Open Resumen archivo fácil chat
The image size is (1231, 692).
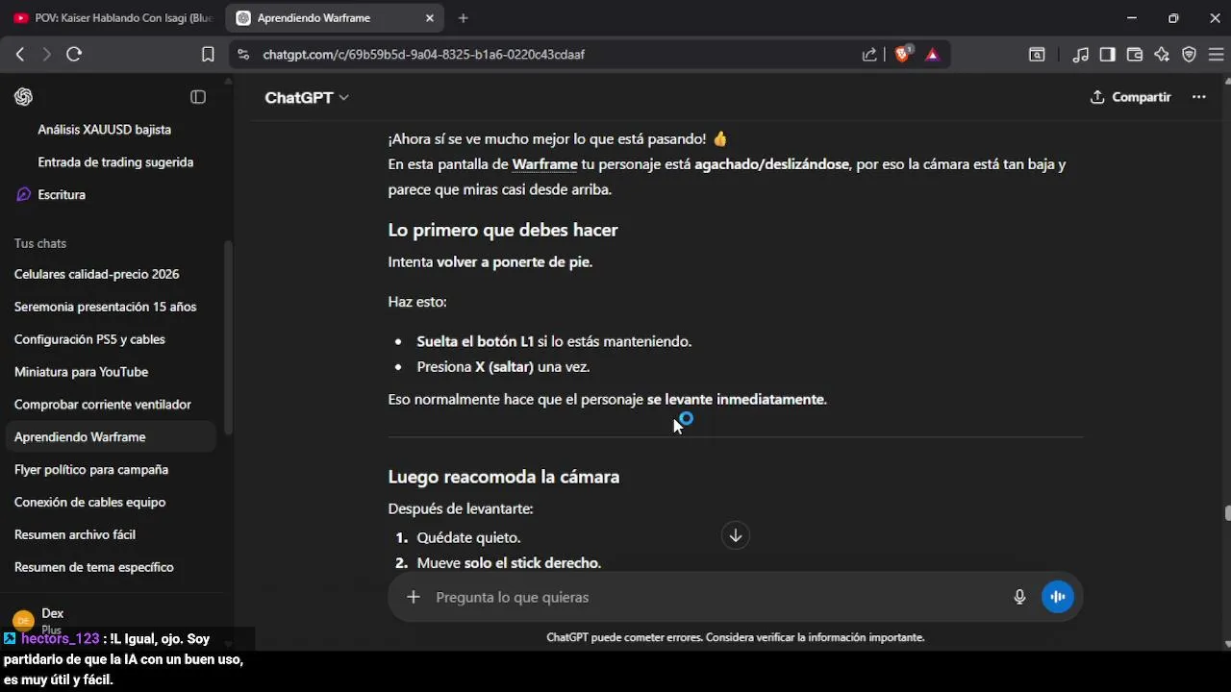(112, 535)
